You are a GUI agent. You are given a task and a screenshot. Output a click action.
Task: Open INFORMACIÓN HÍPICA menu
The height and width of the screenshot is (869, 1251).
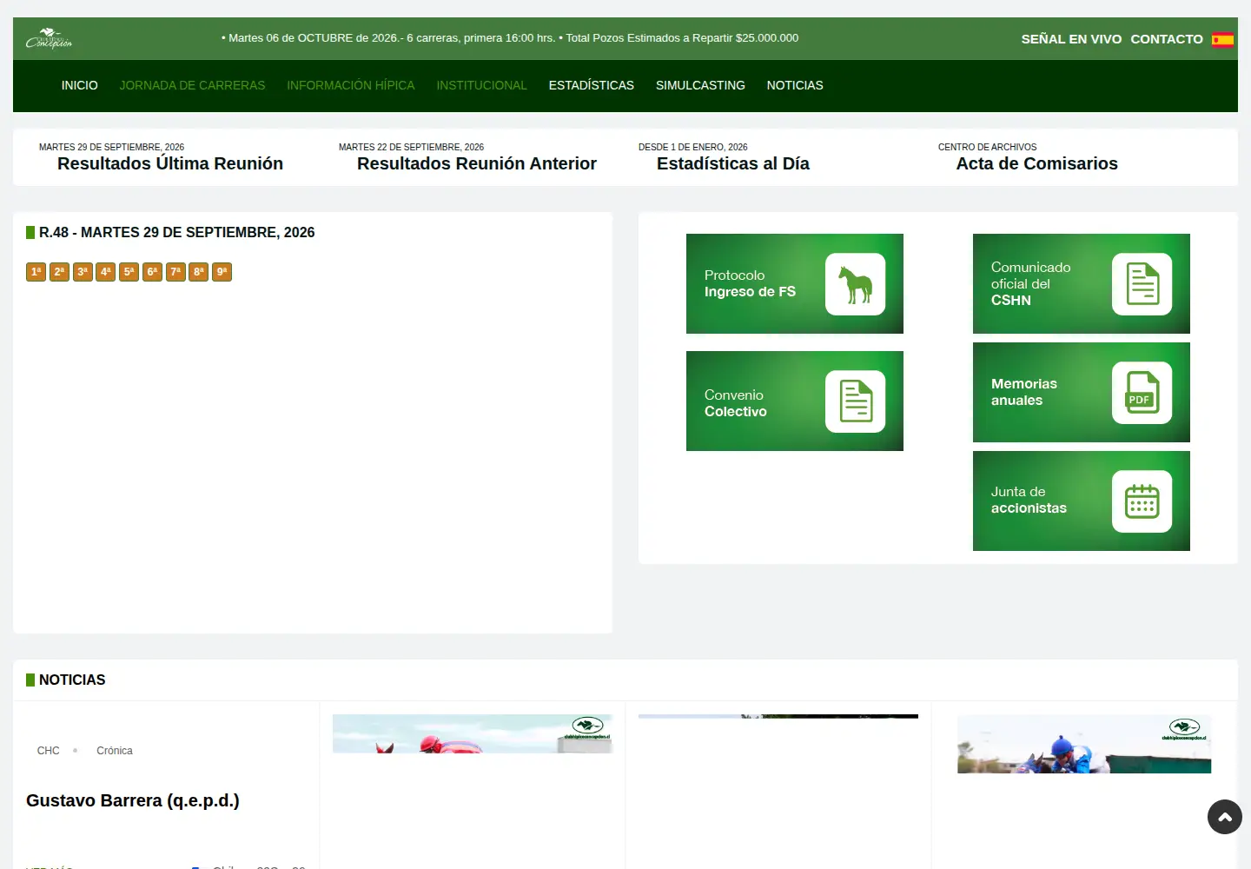(351, 85)
